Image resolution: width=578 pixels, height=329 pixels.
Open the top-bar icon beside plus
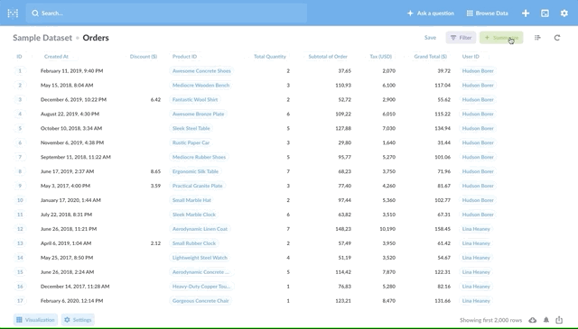545,14
